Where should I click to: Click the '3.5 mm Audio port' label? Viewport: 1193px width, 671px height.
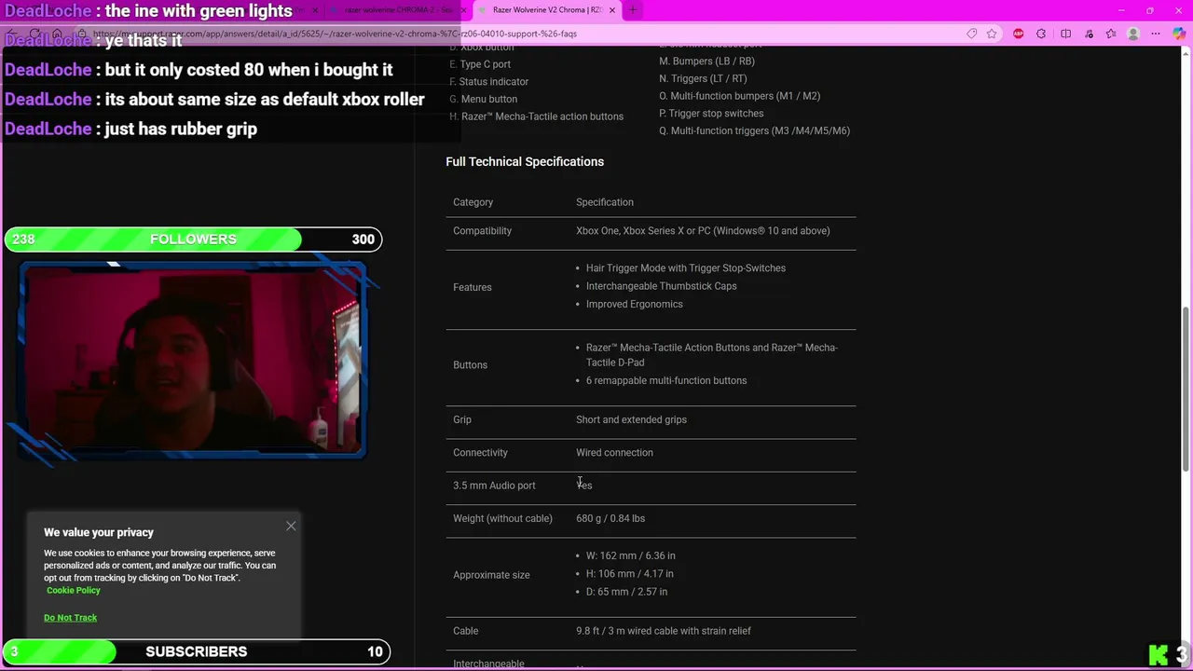point(494,486)
